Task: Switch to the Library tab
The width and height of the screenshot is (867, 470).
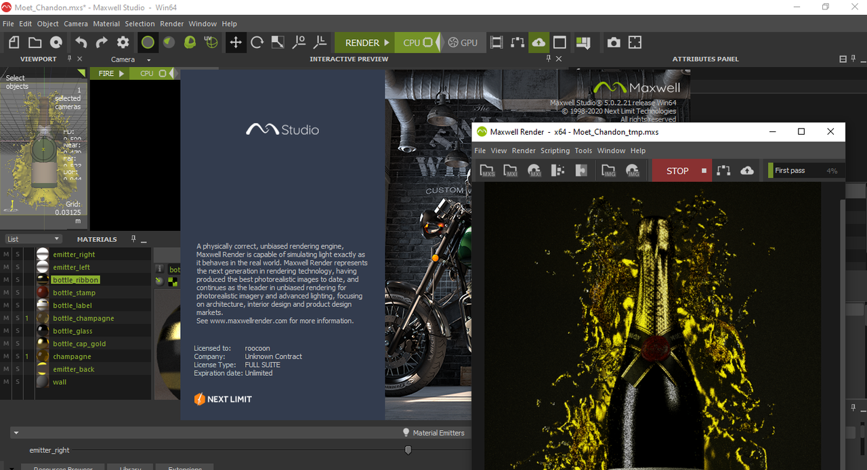Action: 131,467
